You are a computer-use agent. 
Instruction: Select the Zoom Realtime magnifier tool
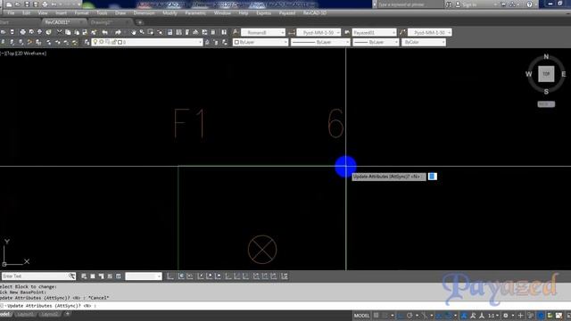tap(142, 32)
